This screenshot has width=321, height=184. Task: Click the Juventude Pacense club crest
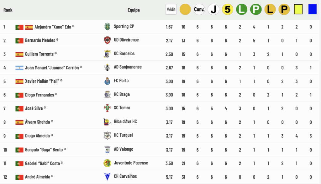point(108,163)
